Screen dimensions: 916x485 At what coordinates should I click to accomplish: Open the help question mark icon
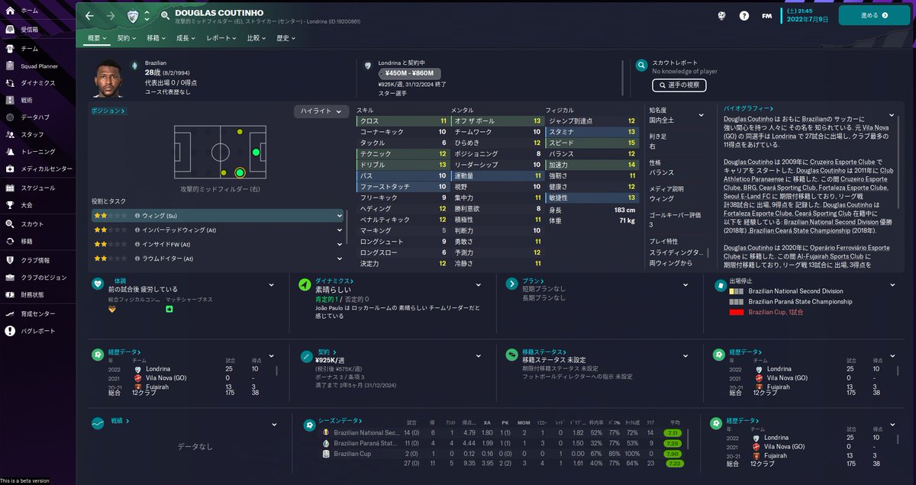point(744,15)
